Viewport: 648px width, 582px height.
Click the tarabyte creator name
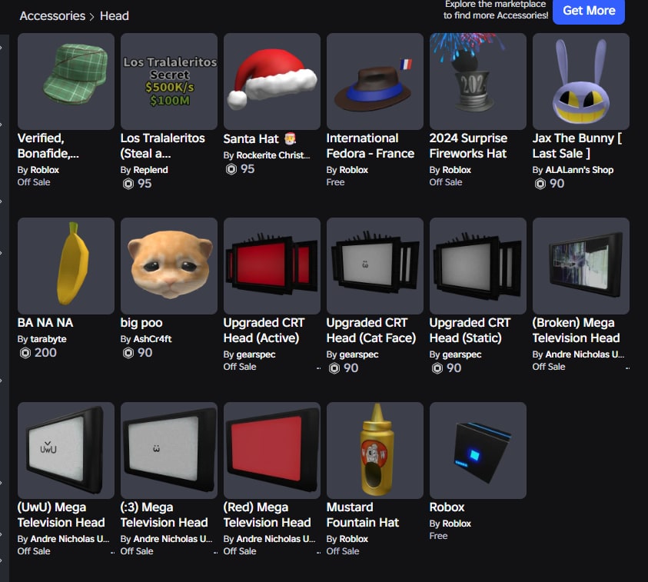48,339
